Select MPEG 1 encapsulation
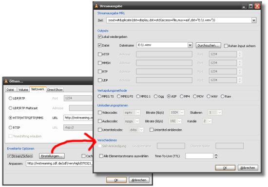This screenshot has width=268, height=187. pyautogui.click(x=138, y=96)
